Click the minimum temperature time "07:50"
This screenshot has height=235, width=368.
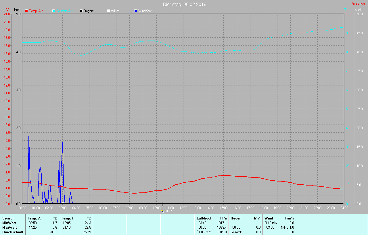click(33, 223)
